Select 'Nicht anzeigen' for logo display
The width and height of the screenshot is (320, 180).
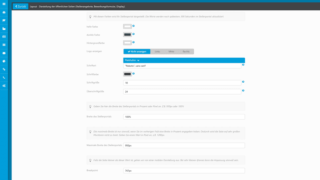coord(137,52)
